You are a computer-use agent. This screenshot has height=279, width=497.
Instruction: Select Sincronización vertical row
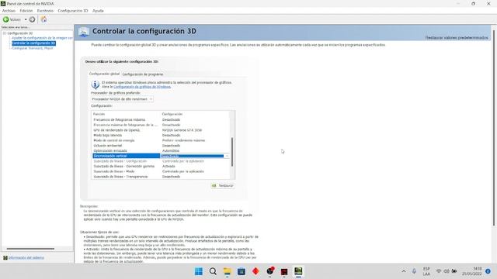pyautogui.click(x=161, y=156)
